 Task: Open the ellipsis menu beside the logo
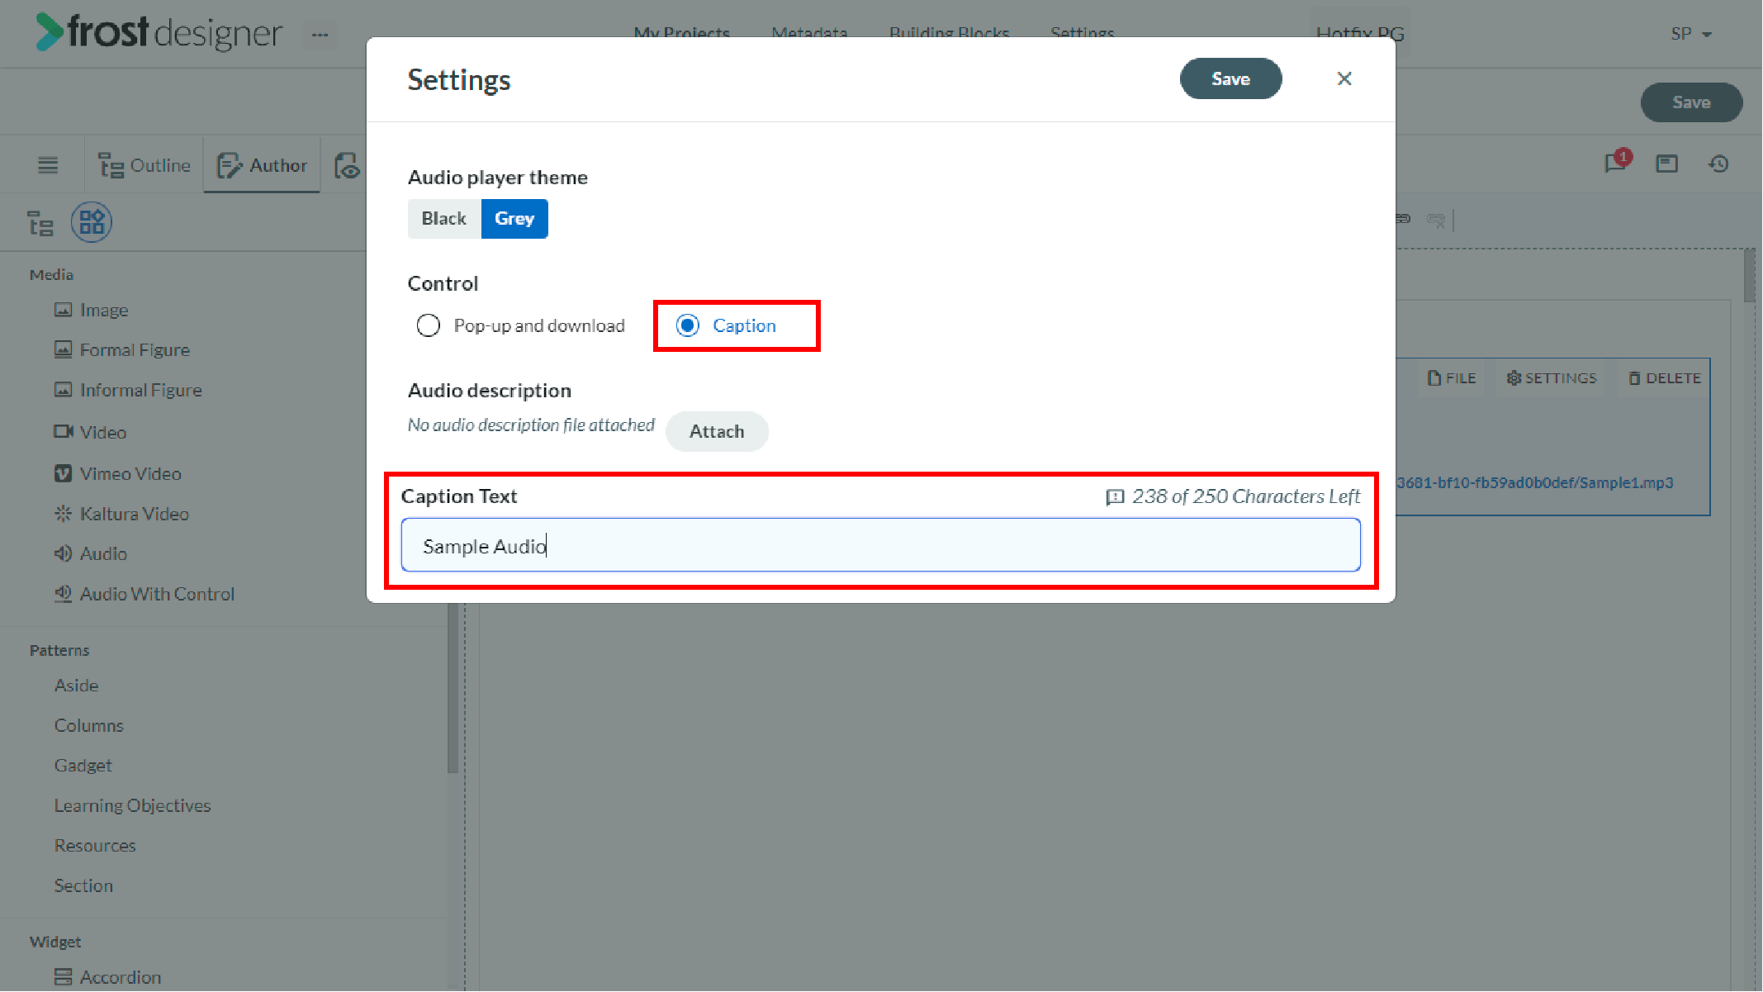click(x=320, y=35)
